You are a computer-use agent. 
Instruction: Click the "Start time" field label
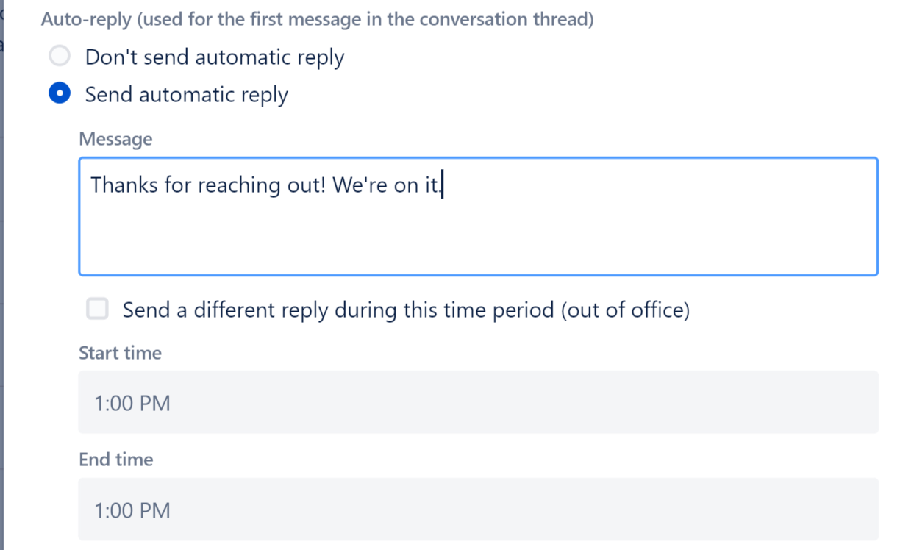[x=120, y=353]
